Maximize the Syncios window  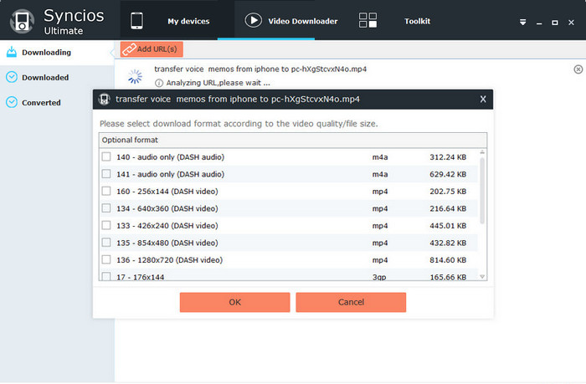555,23
